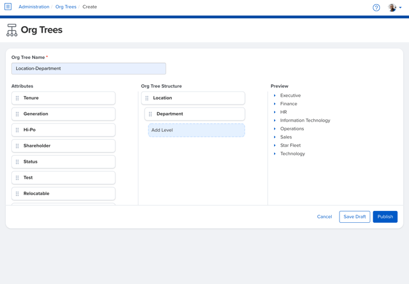Click the Save Draft button

(354, 217)
